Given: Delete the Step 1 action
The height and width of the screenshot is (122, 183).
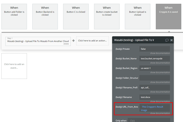Looking at the screenshot, I should (66, 44).
